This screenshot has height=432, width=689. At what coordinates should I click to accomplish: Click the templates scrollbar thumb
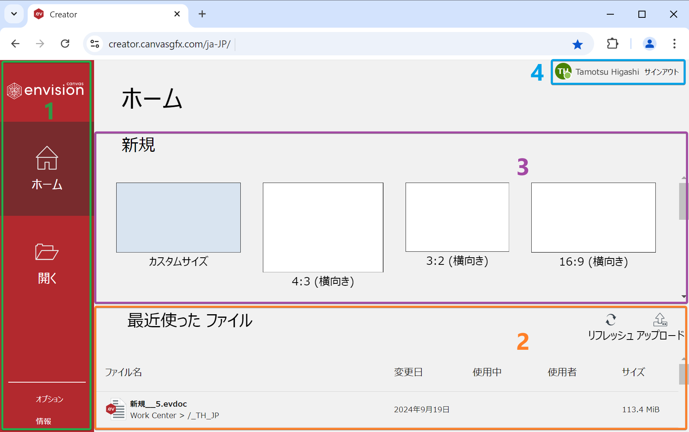point(683,201)
